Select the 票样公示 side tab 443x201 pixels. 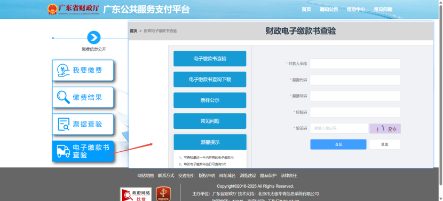click(x=210, y=100)
